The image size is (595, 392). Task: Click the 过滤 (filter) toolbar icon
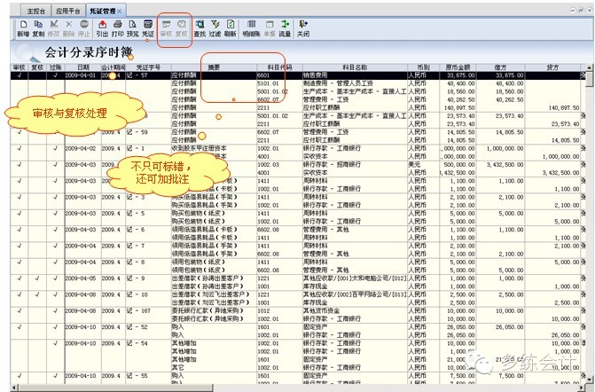tap(215, 29)
